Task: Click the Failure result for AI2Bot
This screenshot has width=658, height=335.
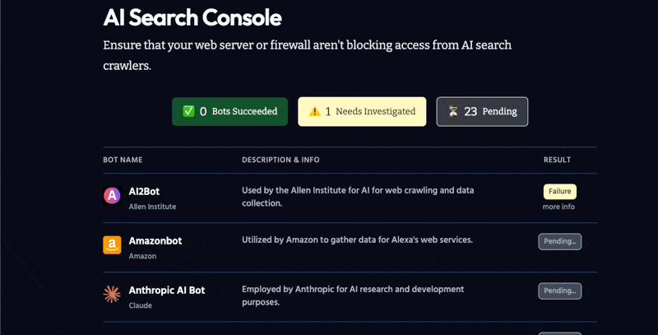Action: [x=560, y=192]
